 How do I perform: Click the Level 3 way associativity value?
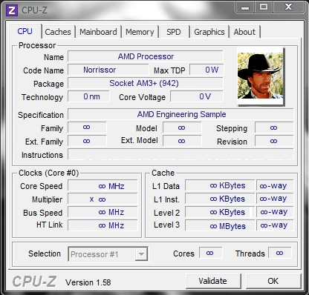click(275, 225)
